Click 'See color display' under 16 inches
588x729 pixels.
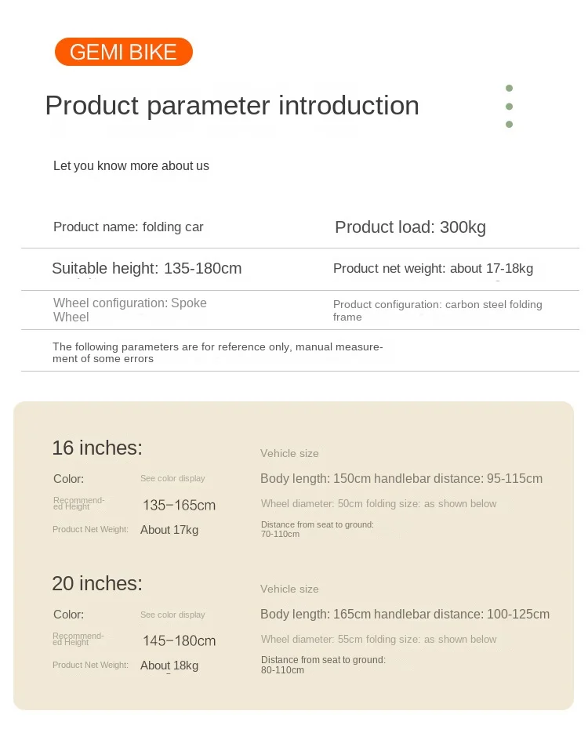click(x=172, y=478)
